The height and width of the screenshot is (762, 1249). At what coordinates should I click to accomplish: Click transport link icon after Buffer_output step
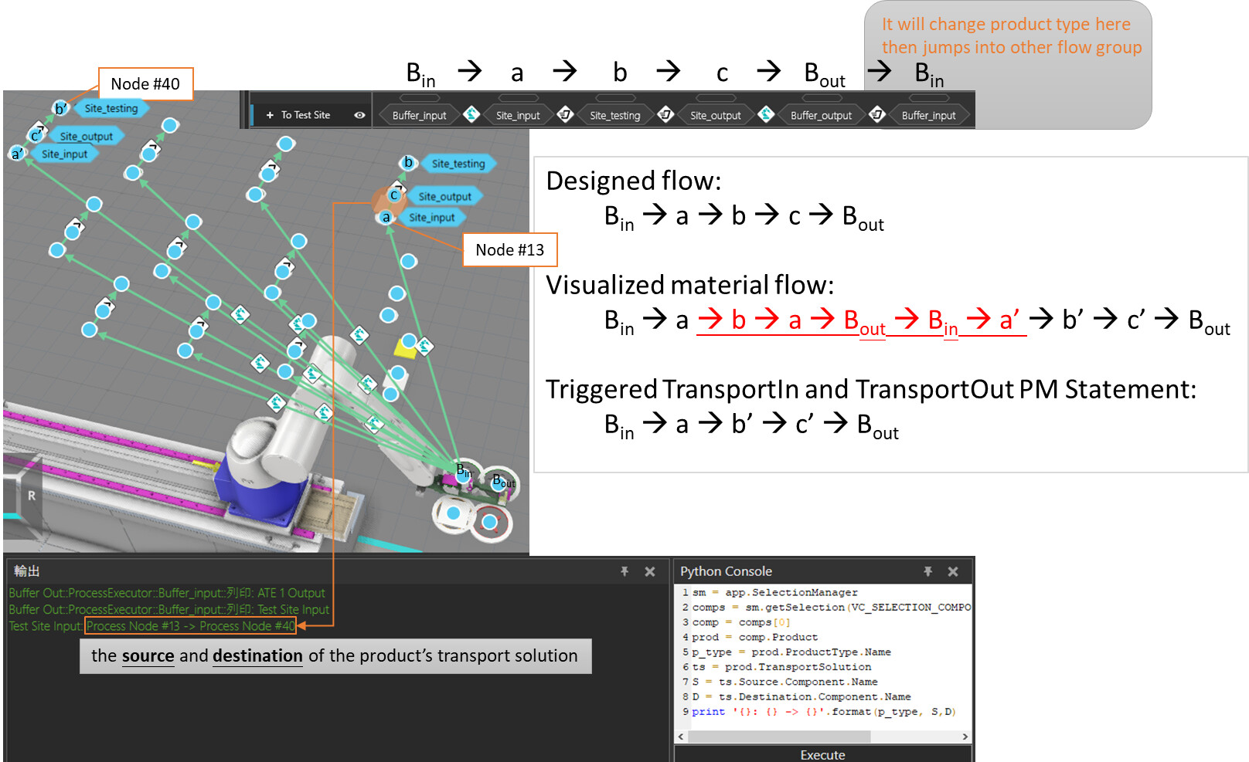(876, 114)
